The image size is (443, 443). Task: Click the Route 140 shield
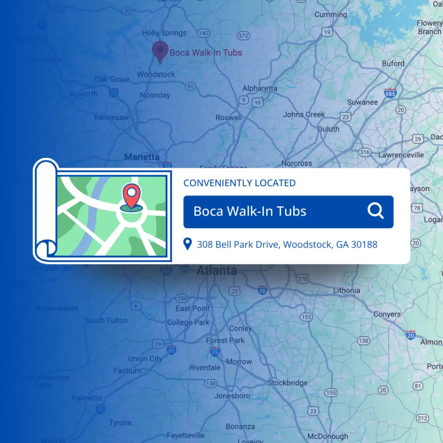[203, 33]
